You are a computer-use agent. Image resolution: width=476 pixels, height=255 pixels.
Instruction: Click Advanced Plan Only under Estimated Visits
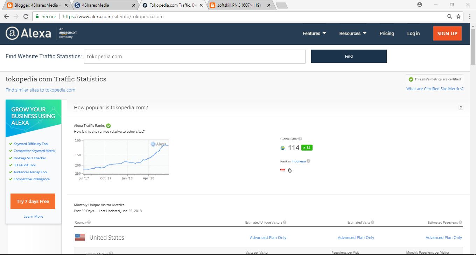click(x=356, y=238)
